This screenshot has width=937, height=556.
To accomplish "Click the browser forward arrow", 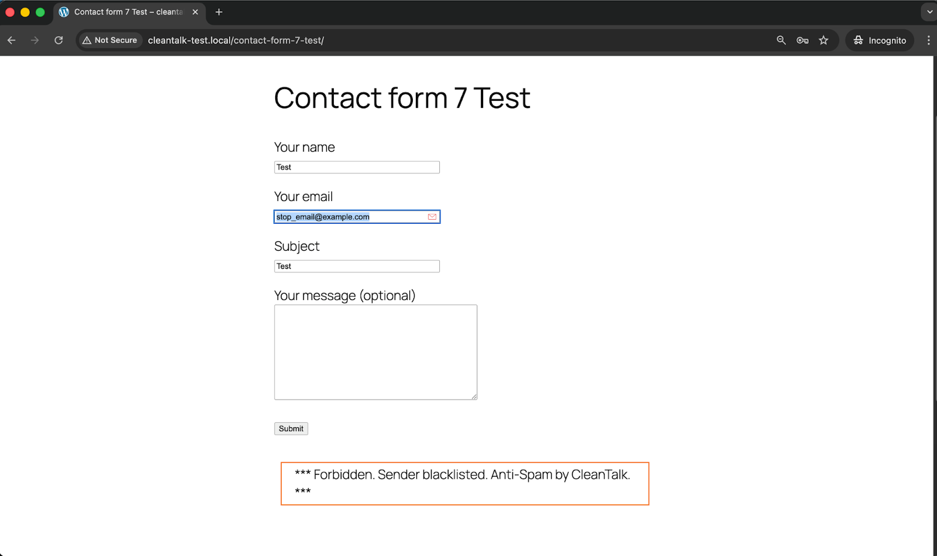I will tap(35, 40).
